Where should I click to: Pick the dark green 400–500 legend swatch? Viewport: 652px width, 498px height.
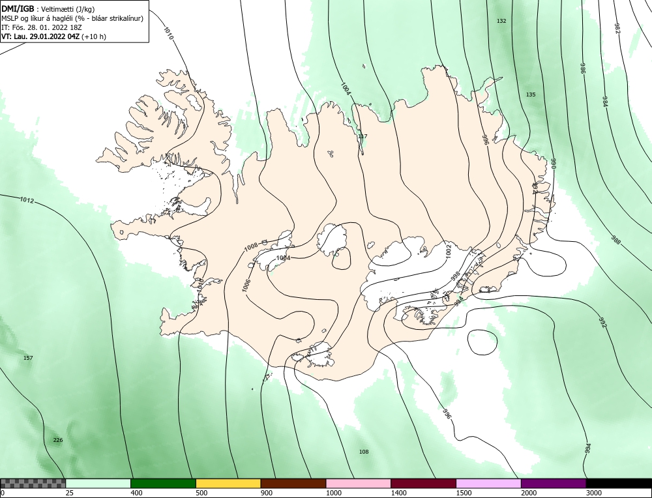(x=163, y=483)
